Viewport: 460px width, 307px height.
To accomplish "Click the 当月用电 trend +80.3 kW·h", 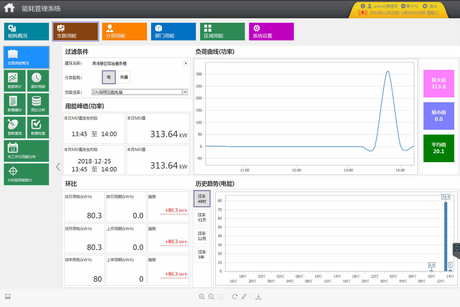I will [176, 242].
